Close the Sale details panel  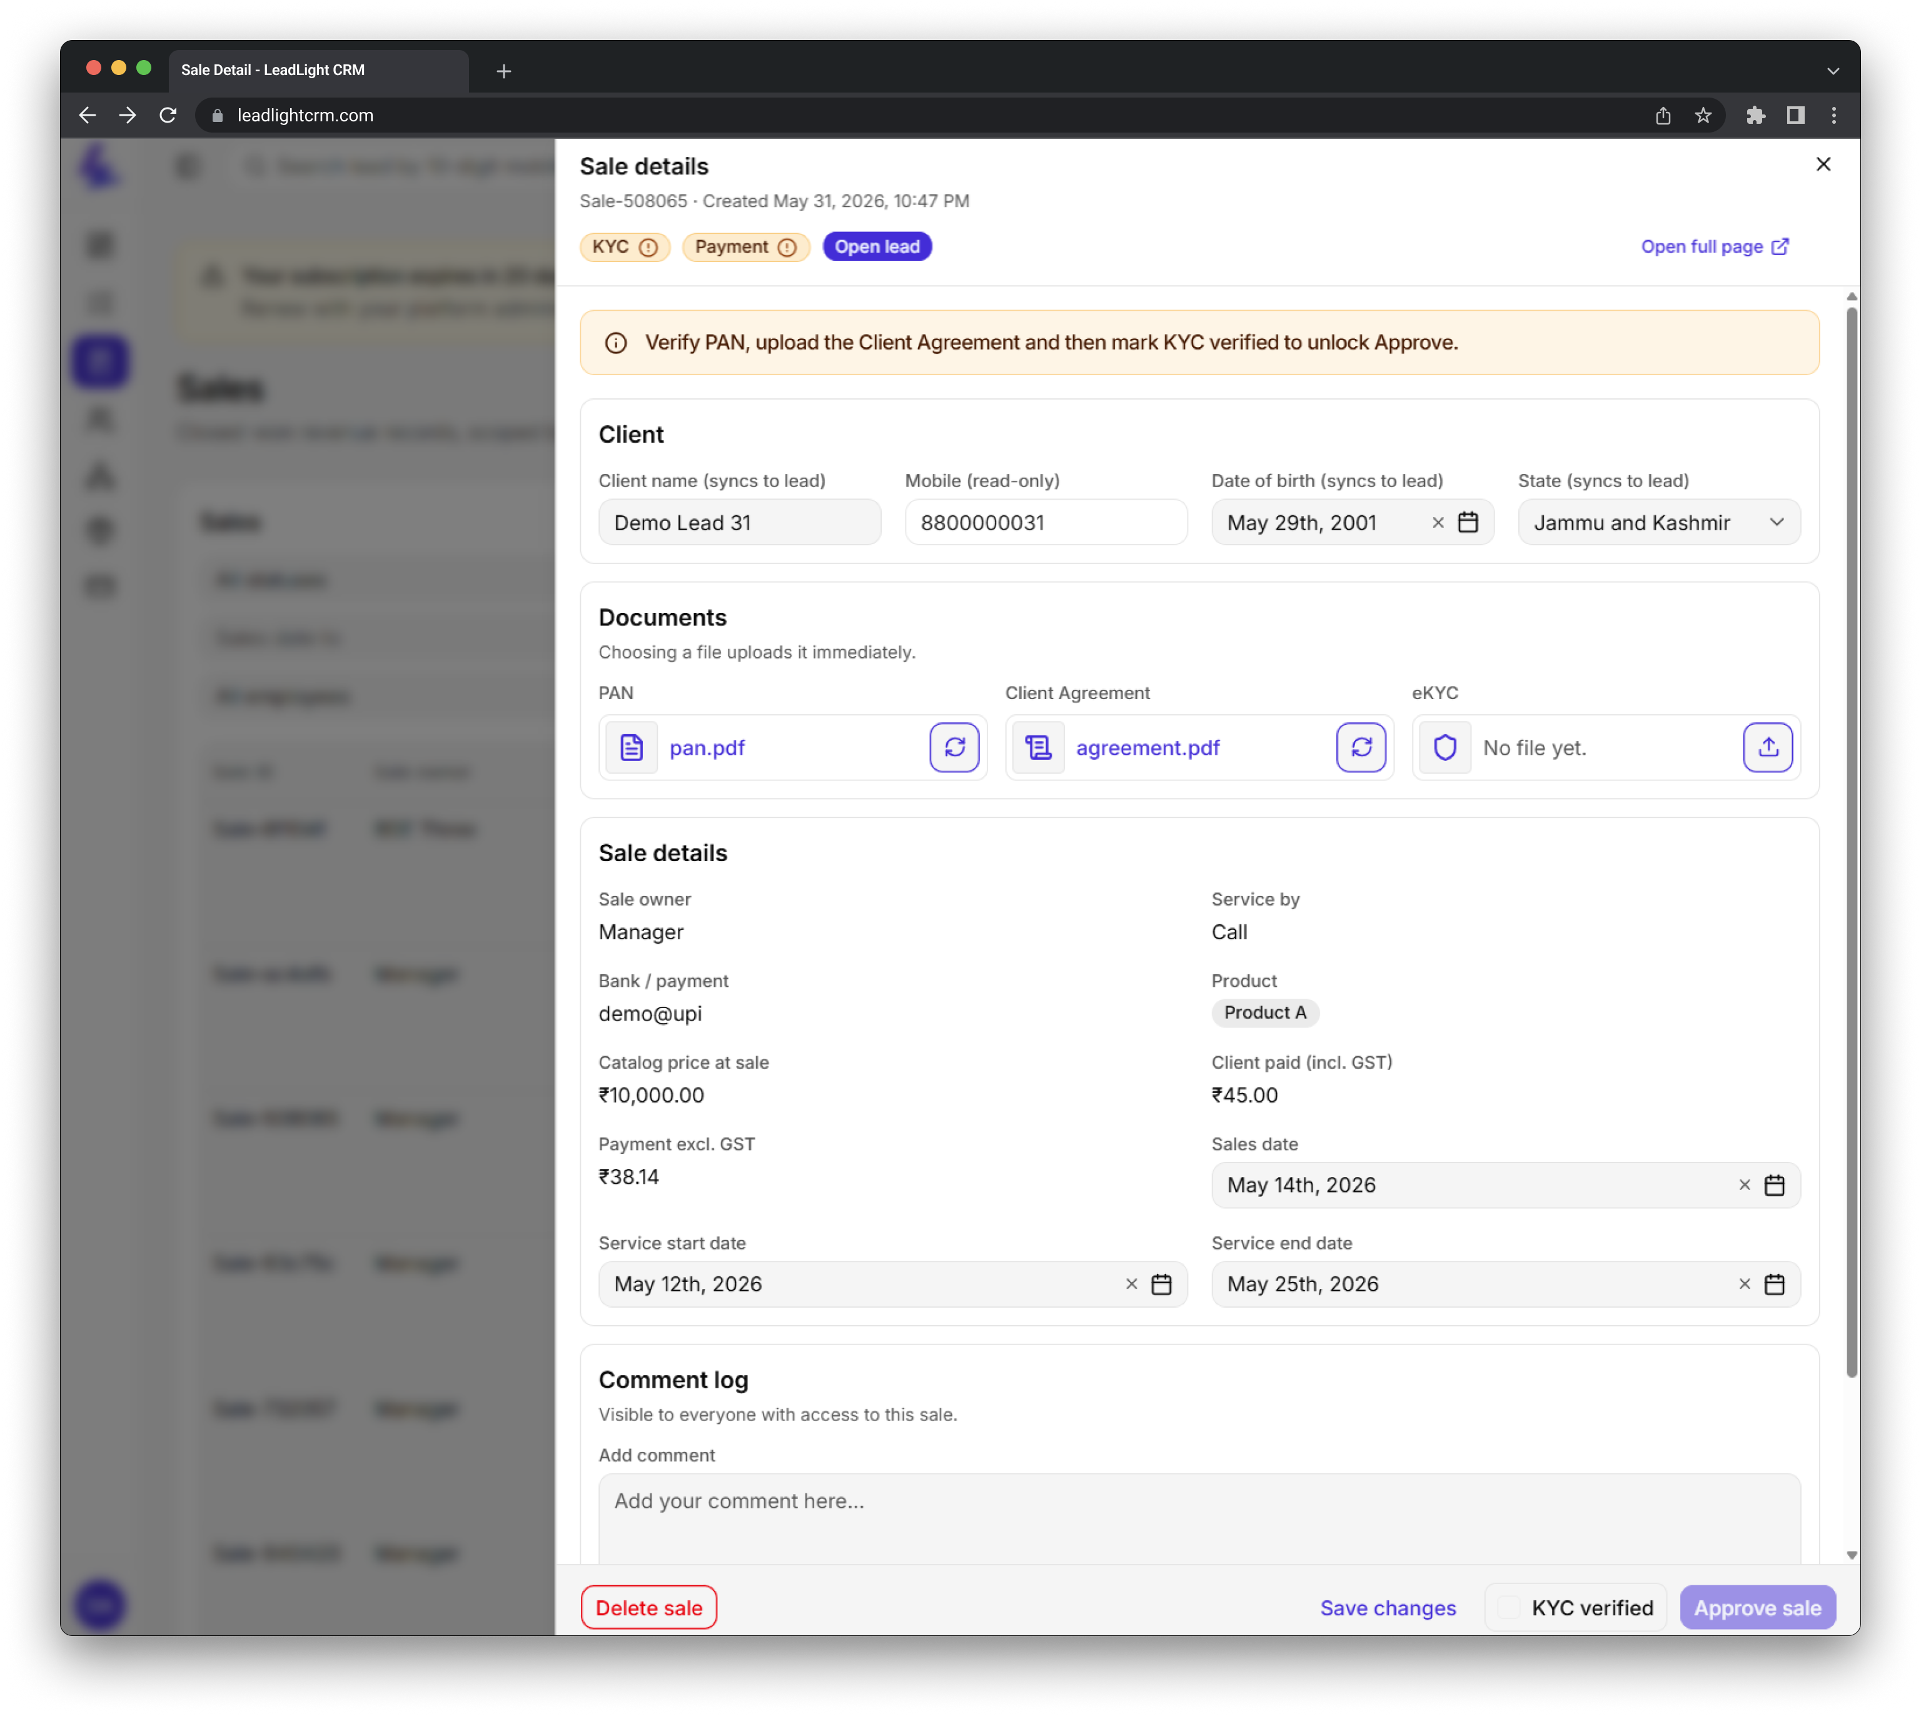click(x=1823, y=164)
